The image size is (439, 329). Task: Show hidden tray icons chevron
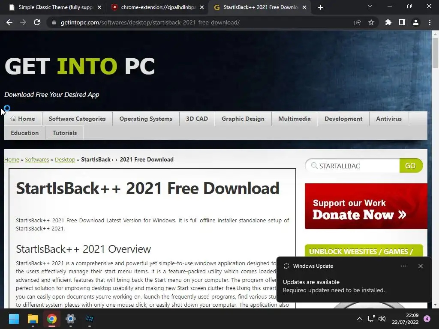[x=360, y=319]
